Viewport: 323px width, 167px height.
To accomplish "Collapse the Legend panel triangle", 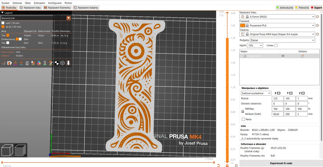I will pyautogui.click(x=3, y=13).
